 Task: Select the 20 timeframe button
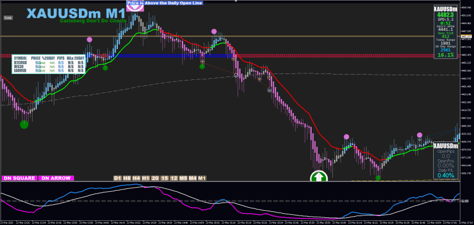tap(155, 178)
